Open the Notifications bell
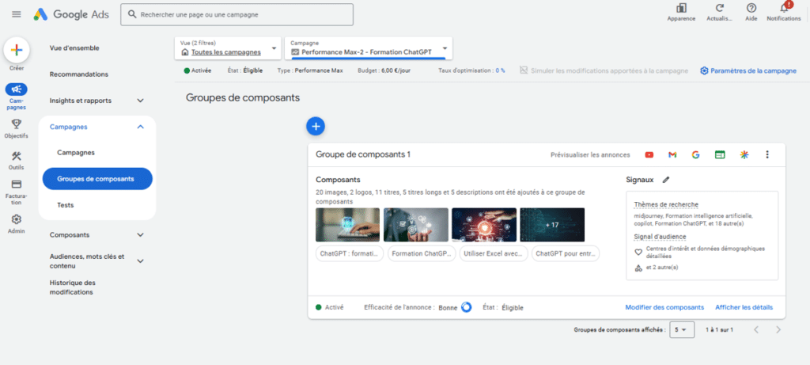Image resolution: width=810 pixels, height=365 pixels. pyautogui.click(x=784, y=8)
